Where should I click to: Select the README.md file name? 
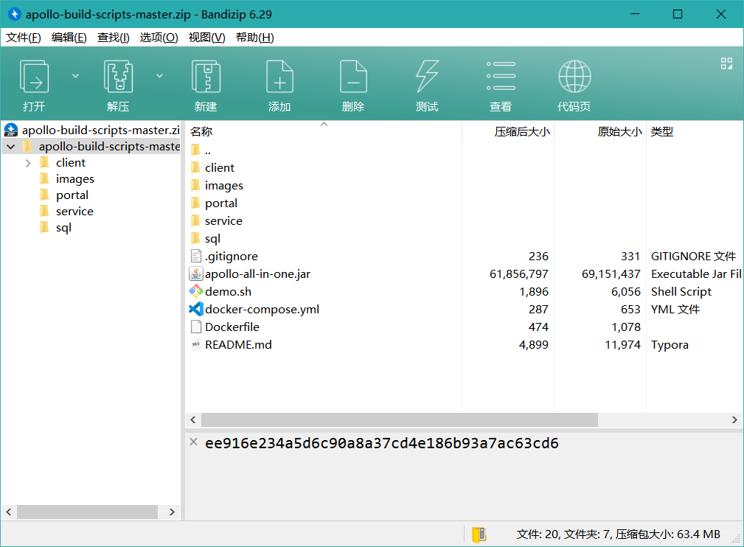click(x=238, y=345)
